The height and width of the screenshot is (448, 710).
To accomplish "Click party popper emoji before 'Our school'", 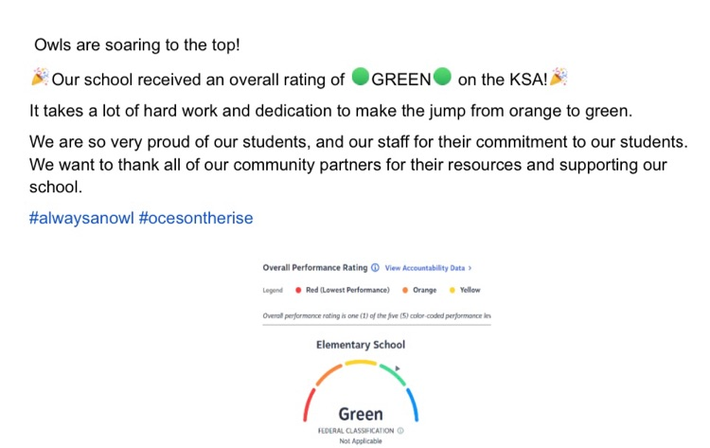I will point(40,80).
